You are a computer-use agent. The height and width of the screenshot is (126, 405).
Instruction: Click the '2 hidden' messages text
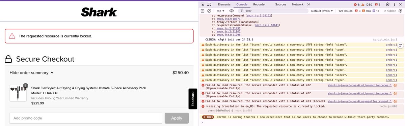(x=390, y=11)
